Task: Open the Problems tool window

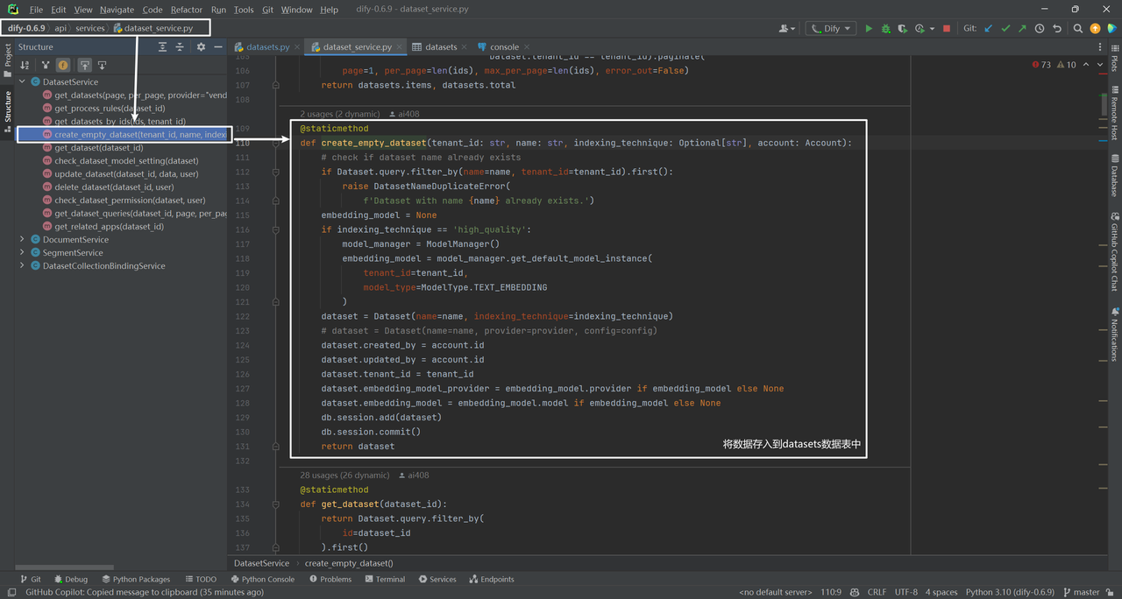Action: (330, 579)
